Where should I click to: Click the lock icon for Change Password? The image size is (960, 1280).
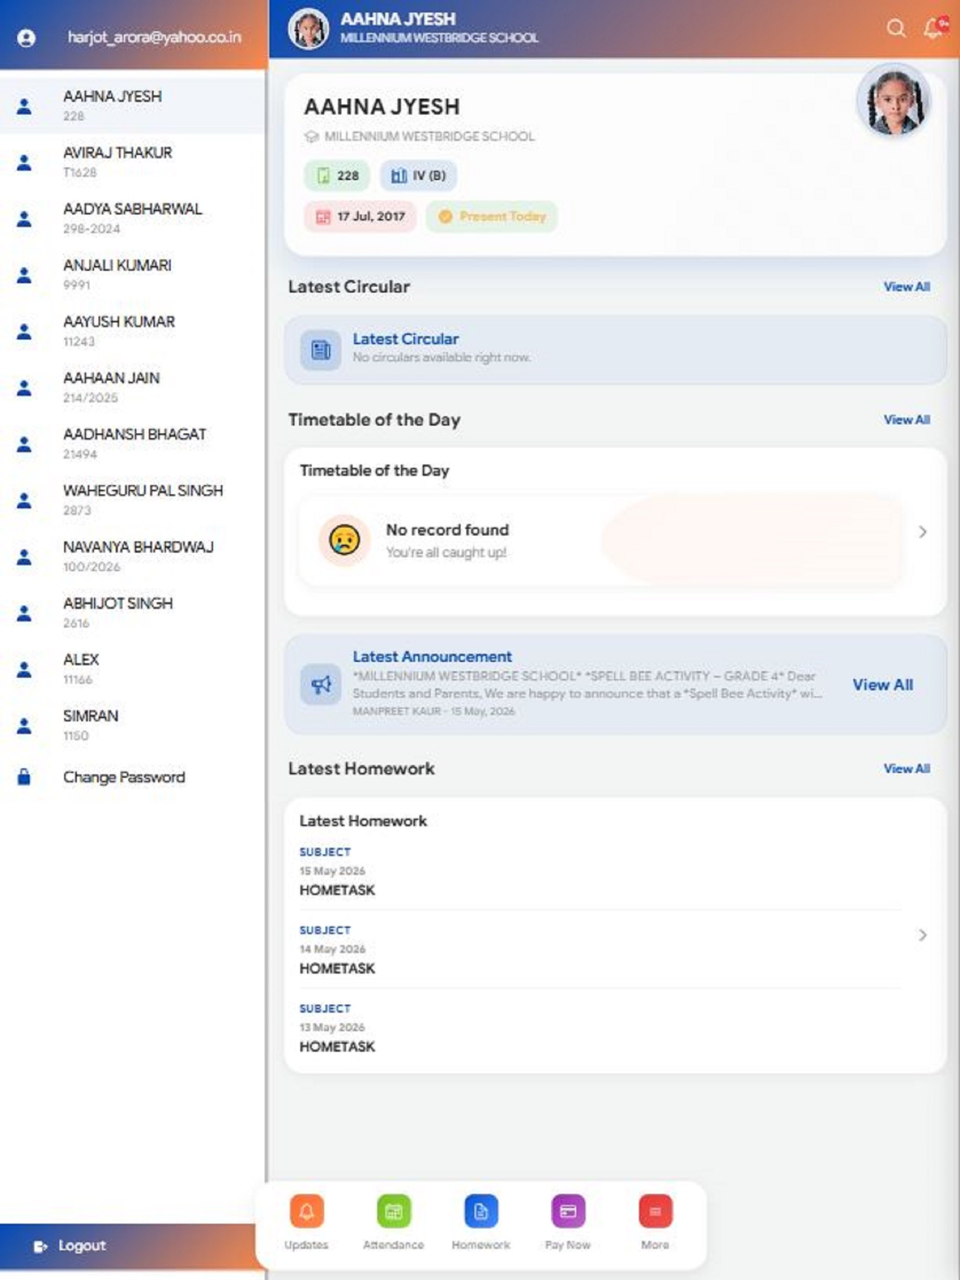pyautogui.click(x=24, y=777)
